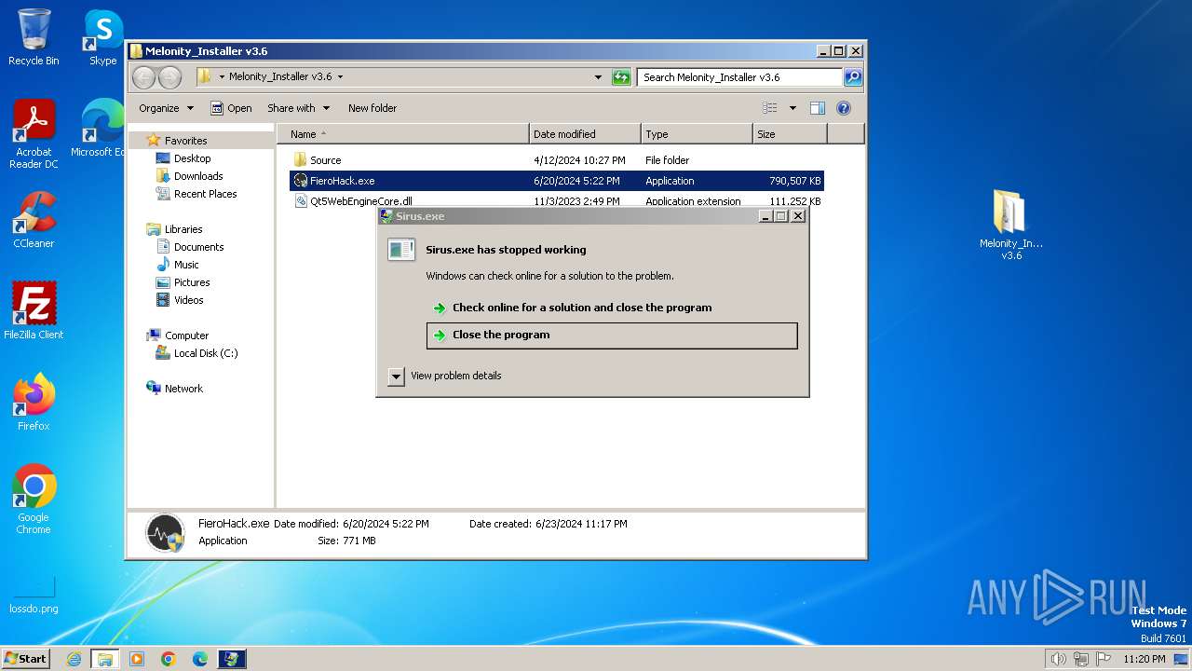
Task: Open Windows Media Player taskbar icon
Action: (x=137, y=659)
